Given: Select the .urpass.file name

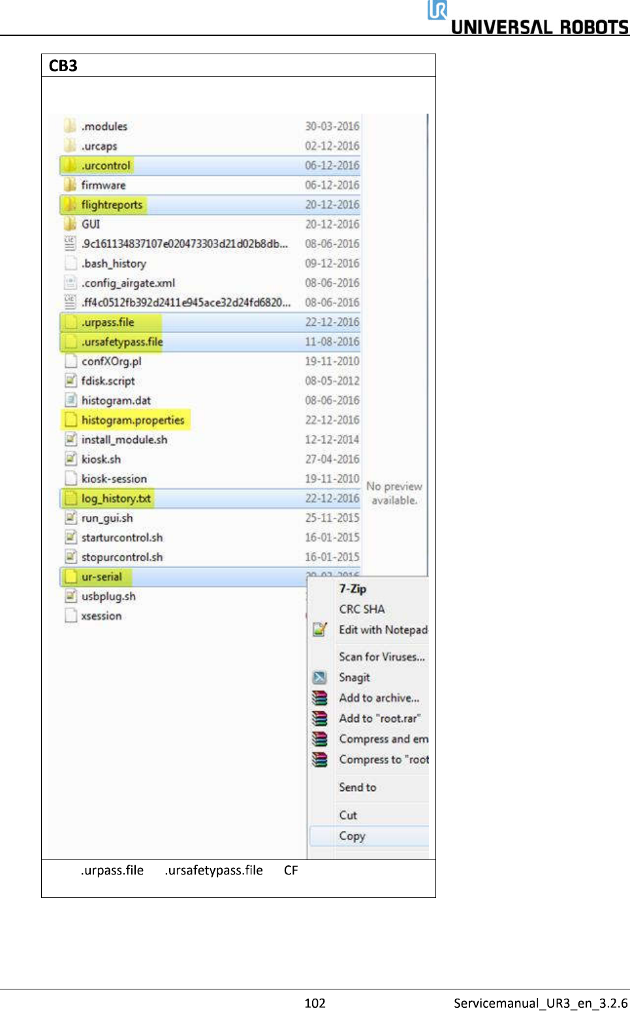Looking at the screenshot, I should pos(108,322).
